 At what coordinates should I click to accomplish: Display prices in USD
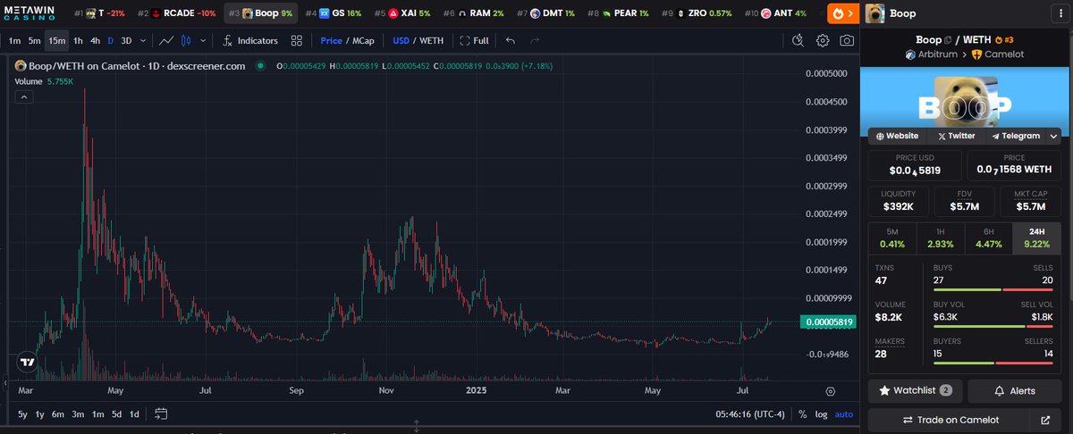click(401, 40)
